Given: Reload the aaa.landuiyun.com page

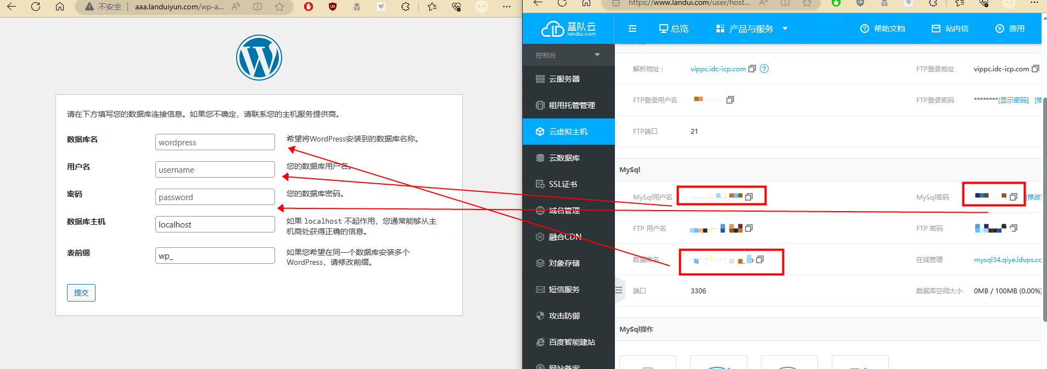Looking at the screenshot, I should [x=36, y=7].
